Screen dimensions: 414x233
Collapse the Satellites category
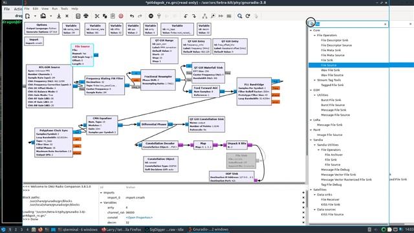(310, 190)
